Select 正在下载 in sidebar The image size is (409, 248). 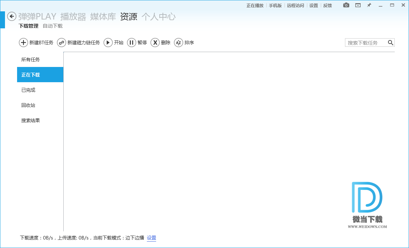tap(40, 75)
